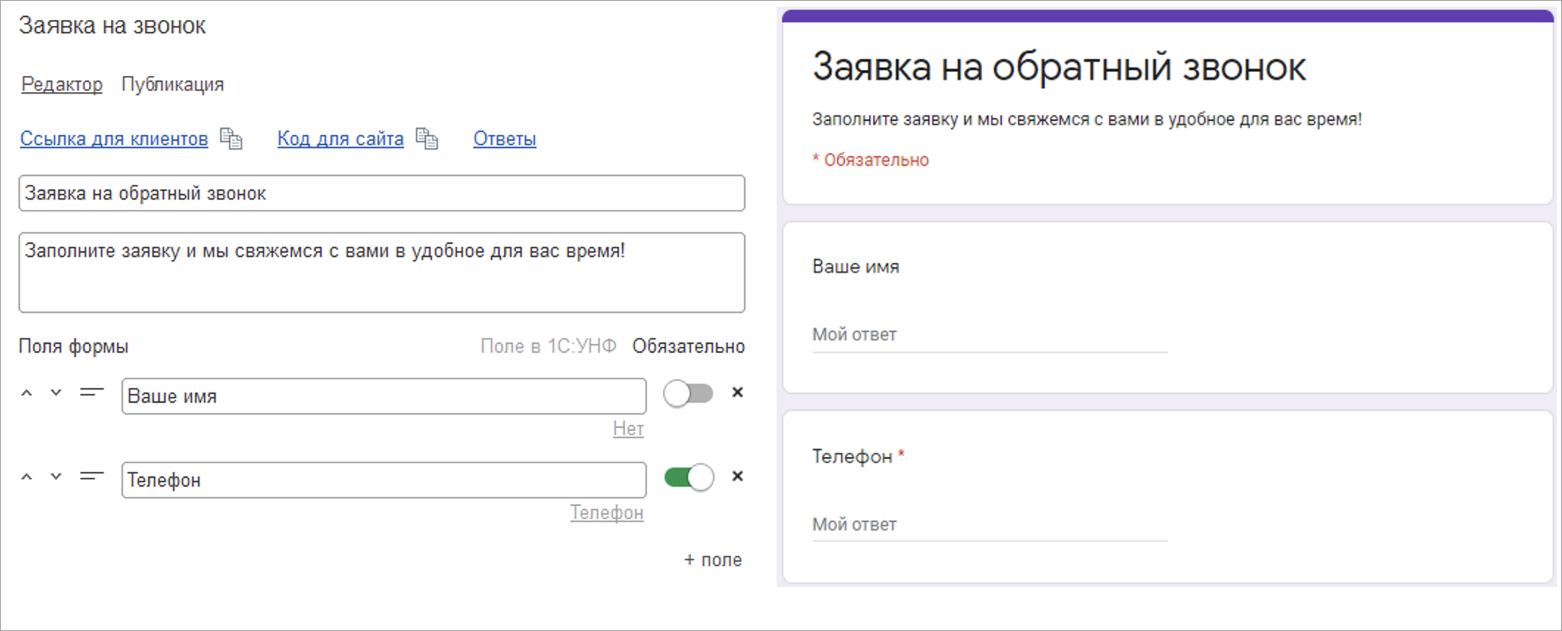The image size is (1562, 631).
Task: Click the 'Нет' field mapping link
Action: (x=629, y=429)
